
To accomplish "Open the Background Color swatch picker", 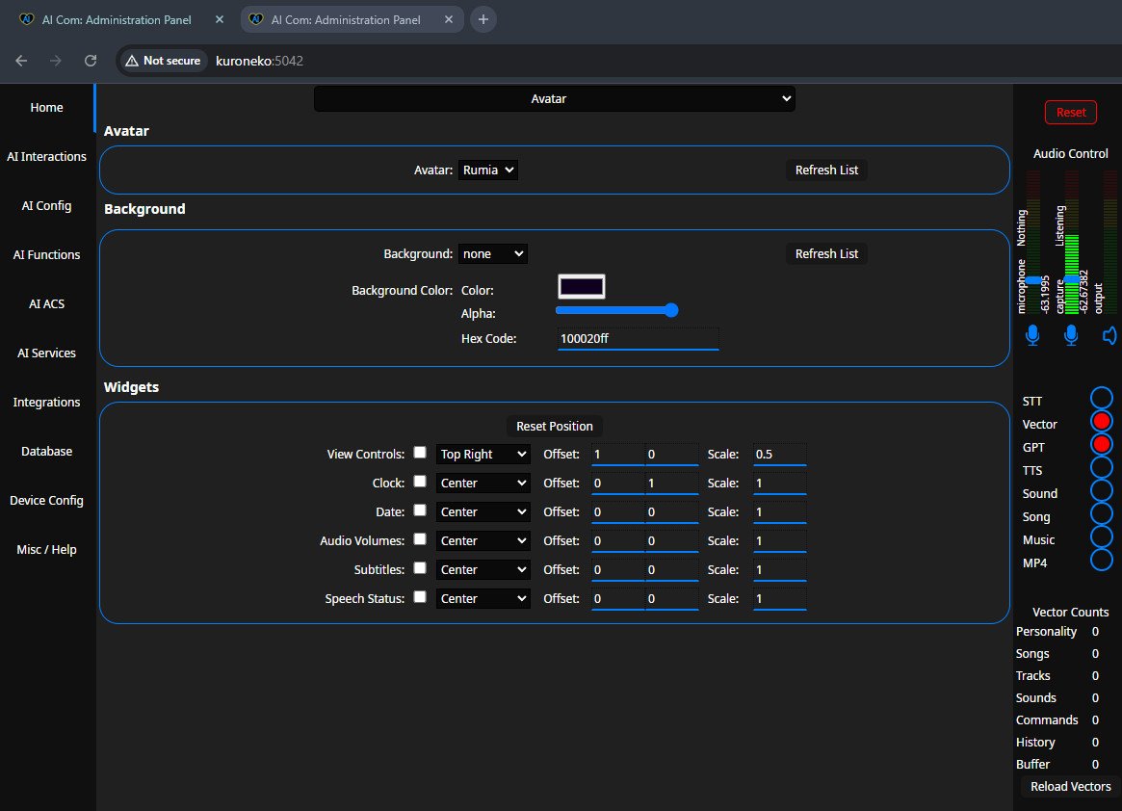I will [582, 286].
